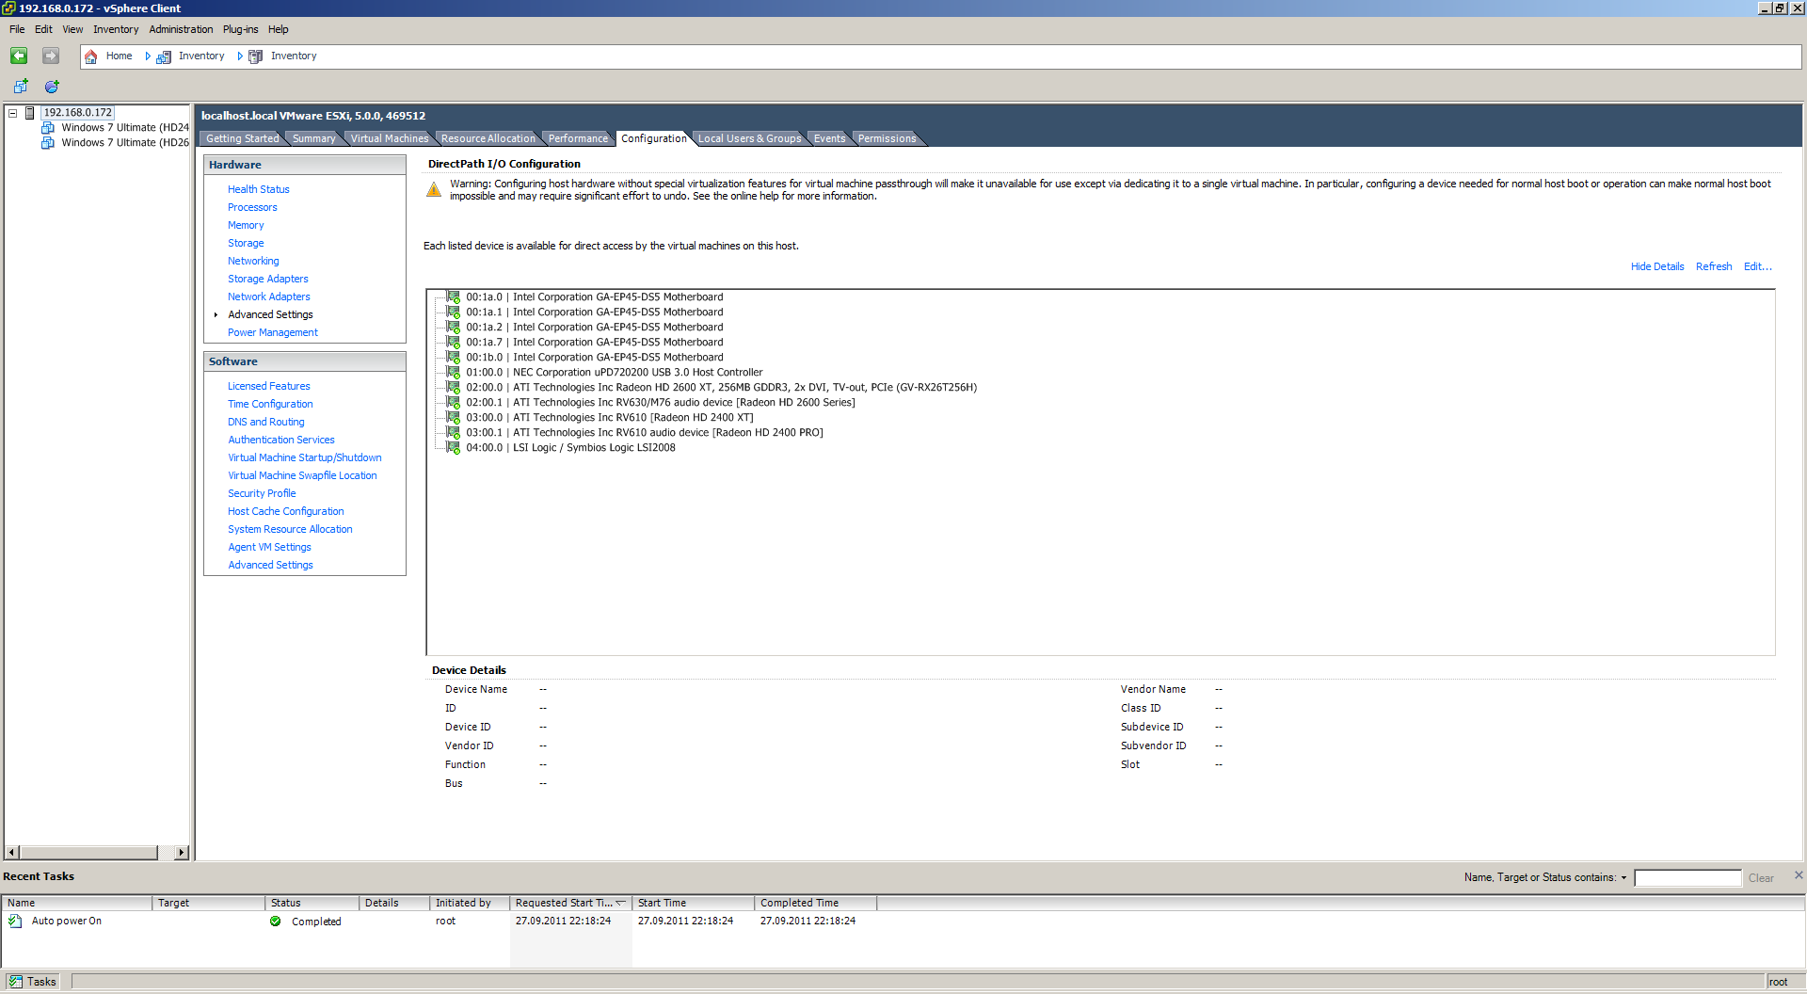This screenshot has width=1807, height=994.
Task: Click the green Back navigation arrow
Action: coord(19,56)
